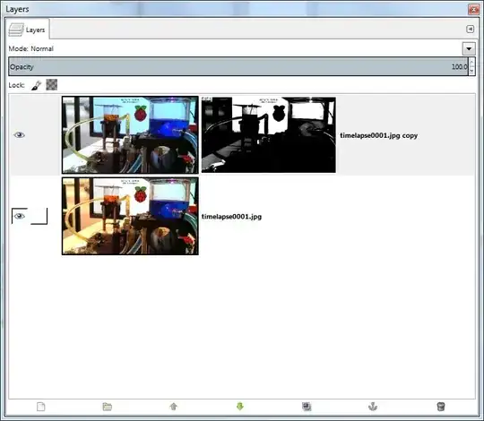Open the layer Mode dropdown
Screen dimensions: 484x421
point(469,48)
